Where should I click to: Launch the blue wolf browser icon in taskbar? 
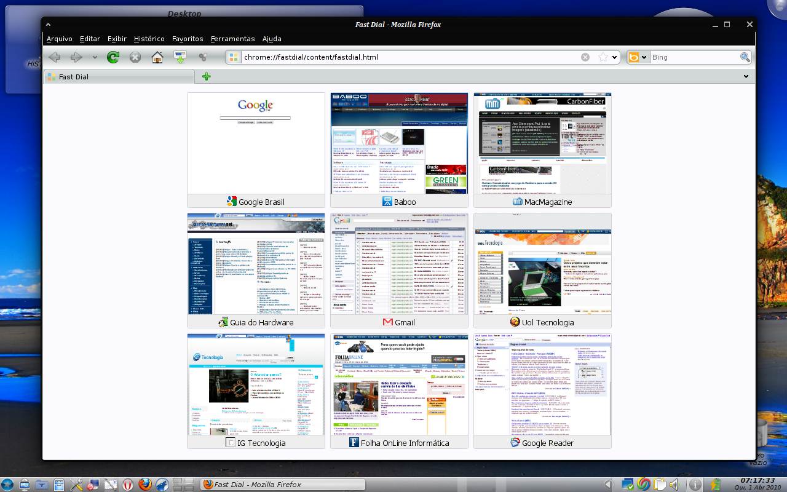point(162,485)
